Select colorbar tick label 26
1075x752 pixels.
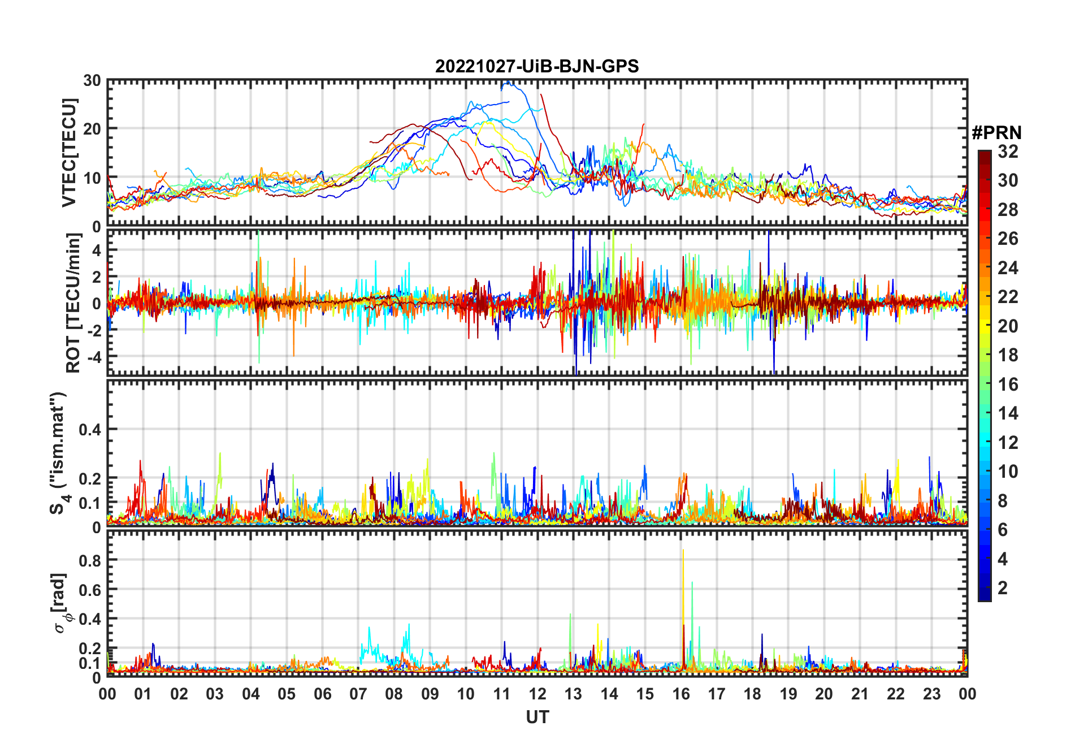click(x=1008, y=239)
